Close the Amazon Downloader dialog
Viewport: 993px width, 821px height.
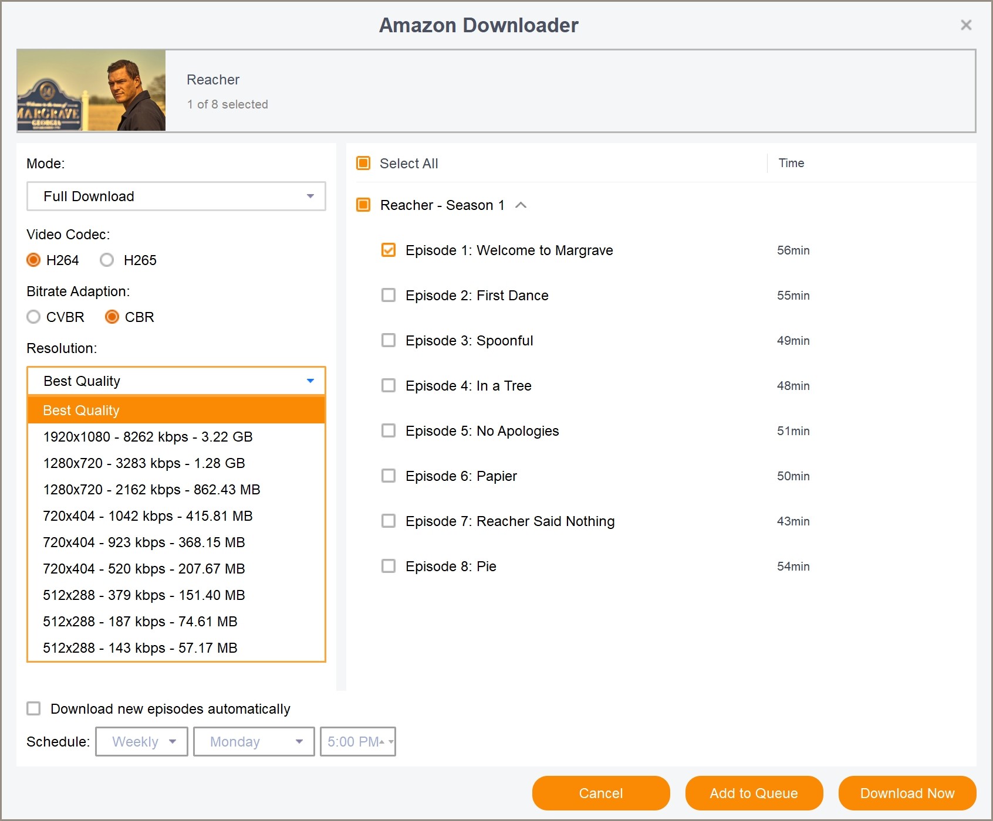[965, 25]
